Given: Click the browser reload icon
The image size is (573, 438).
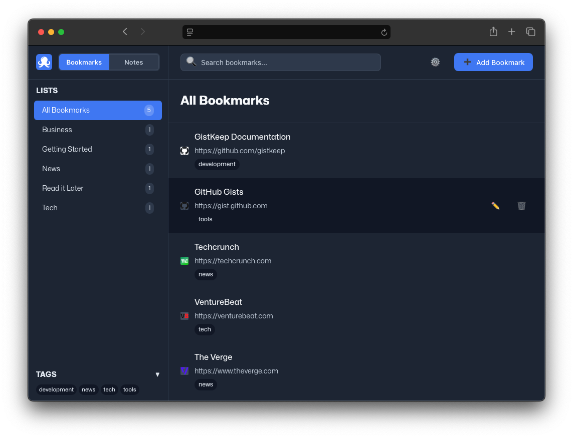Looking at the screenshot, I should tap(384, 32).
